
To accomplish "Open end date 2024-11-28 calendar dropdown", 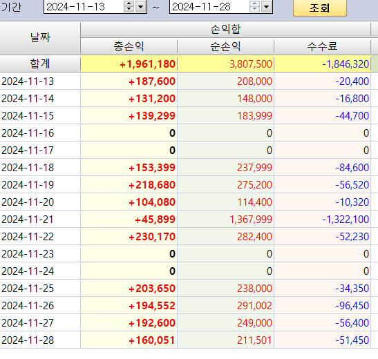I will pos(267,7).
